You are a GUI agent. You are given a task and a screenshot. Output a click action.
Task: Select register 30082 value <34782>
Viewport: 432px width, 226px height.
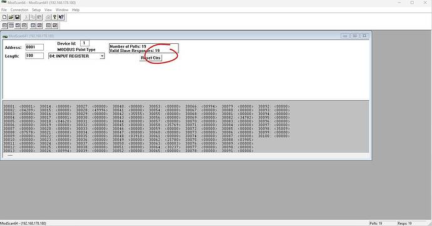click(x=245, y=118)
